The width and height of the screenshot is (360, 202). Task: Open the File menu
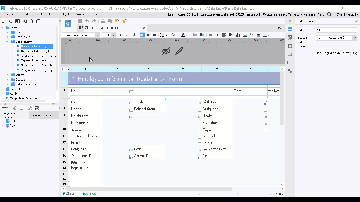(10, 14)
